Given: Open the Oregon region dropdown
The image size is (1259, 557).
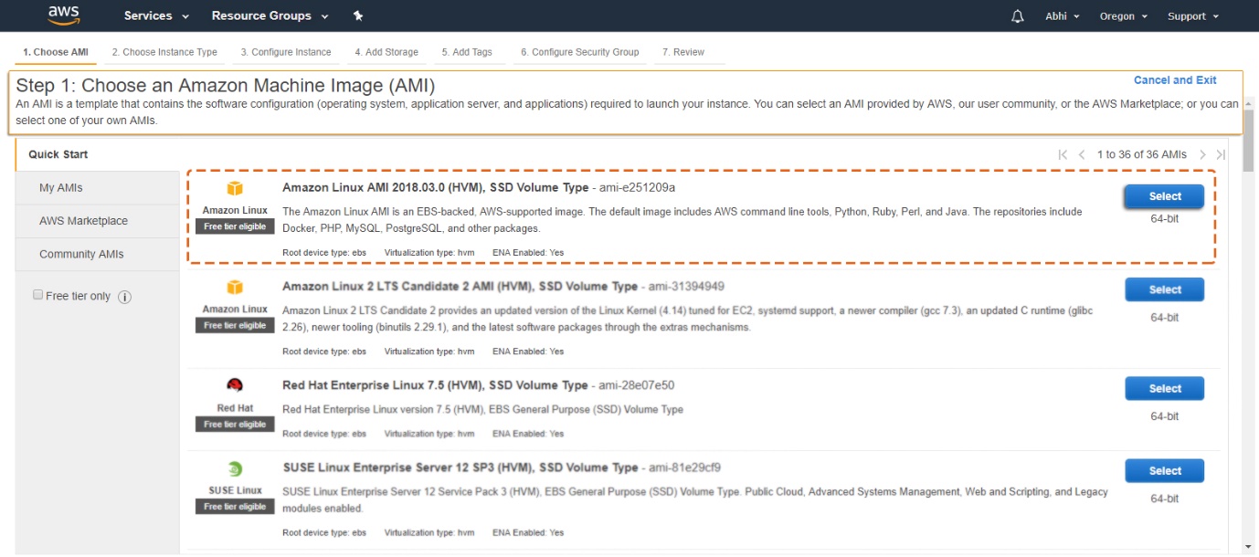Looking at the screenshot, I should [1123, 16].
